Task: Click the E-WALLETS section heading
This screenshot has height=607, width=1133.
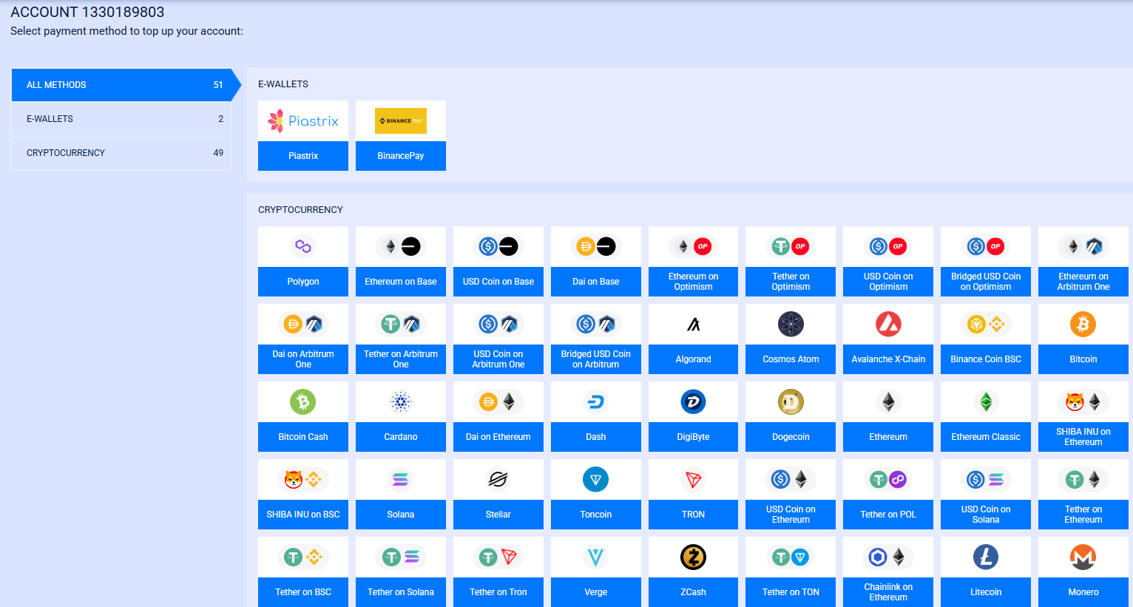Action: tap(283, 84)
